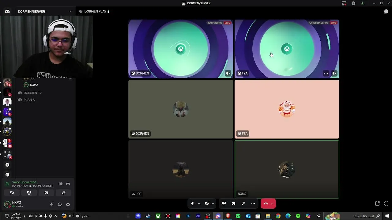Image resolution: width=392 pixels, height=220 pixels.
Task: Open the server icon with 46 badge
Action: click(x=7, y=143)
